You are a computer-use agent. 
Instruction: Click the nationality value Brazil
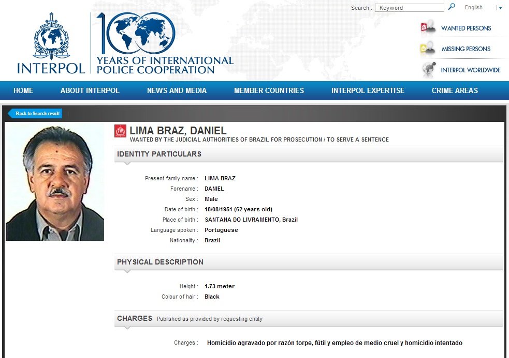pos(212,240)
